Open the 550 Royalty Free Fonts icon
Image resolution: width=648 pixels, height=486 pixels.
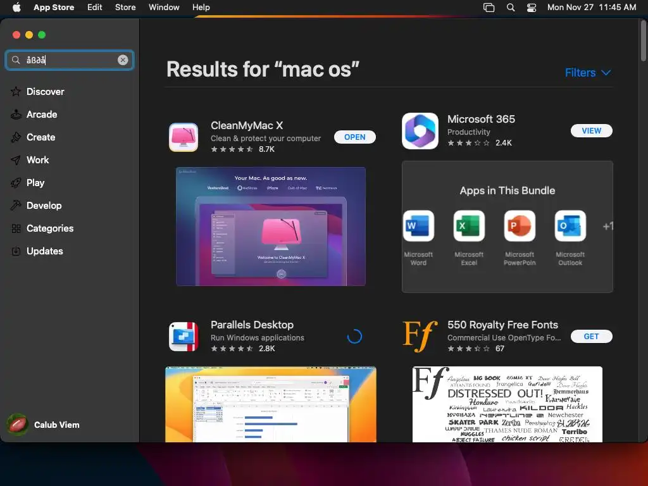420,337
